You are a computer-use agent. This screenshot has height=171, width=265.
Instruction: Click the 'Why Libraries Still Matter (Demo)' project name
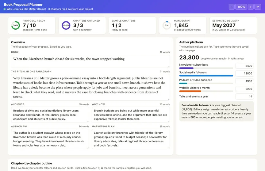pyautogui.click(x=26, y=9)
